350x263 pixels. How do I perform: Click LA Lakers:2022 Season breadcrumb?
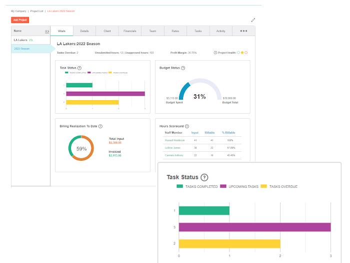[x=61, y=11]
